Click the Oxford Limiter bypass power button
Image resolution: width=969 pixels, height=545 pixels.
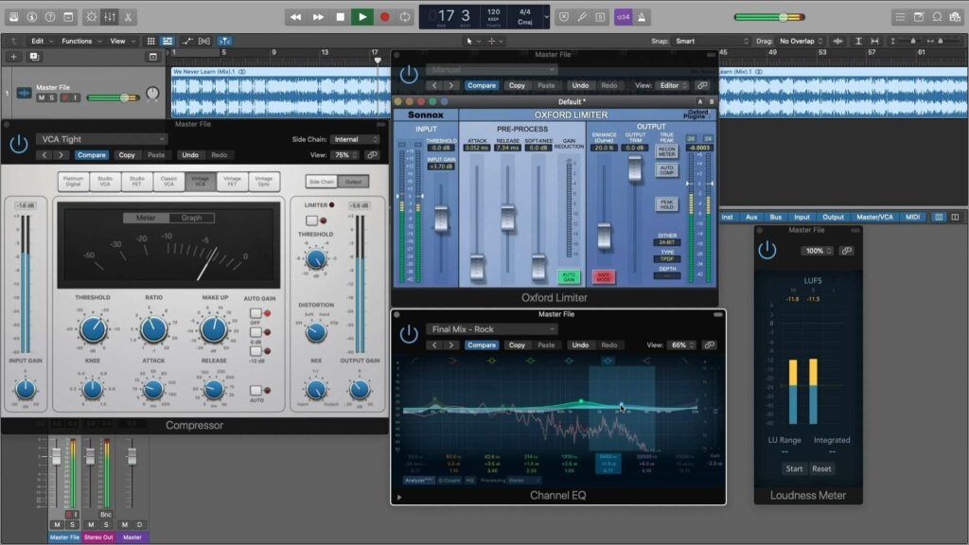[408, 75]
